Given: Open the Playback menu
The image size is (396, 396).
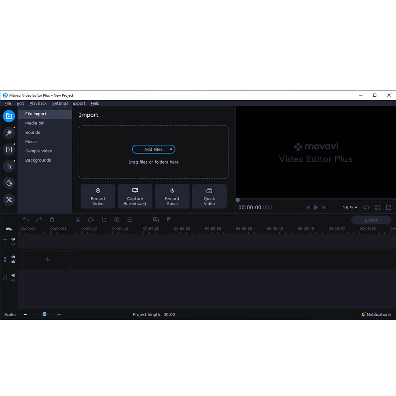Looking at the screenshot, I should (38, 103).
